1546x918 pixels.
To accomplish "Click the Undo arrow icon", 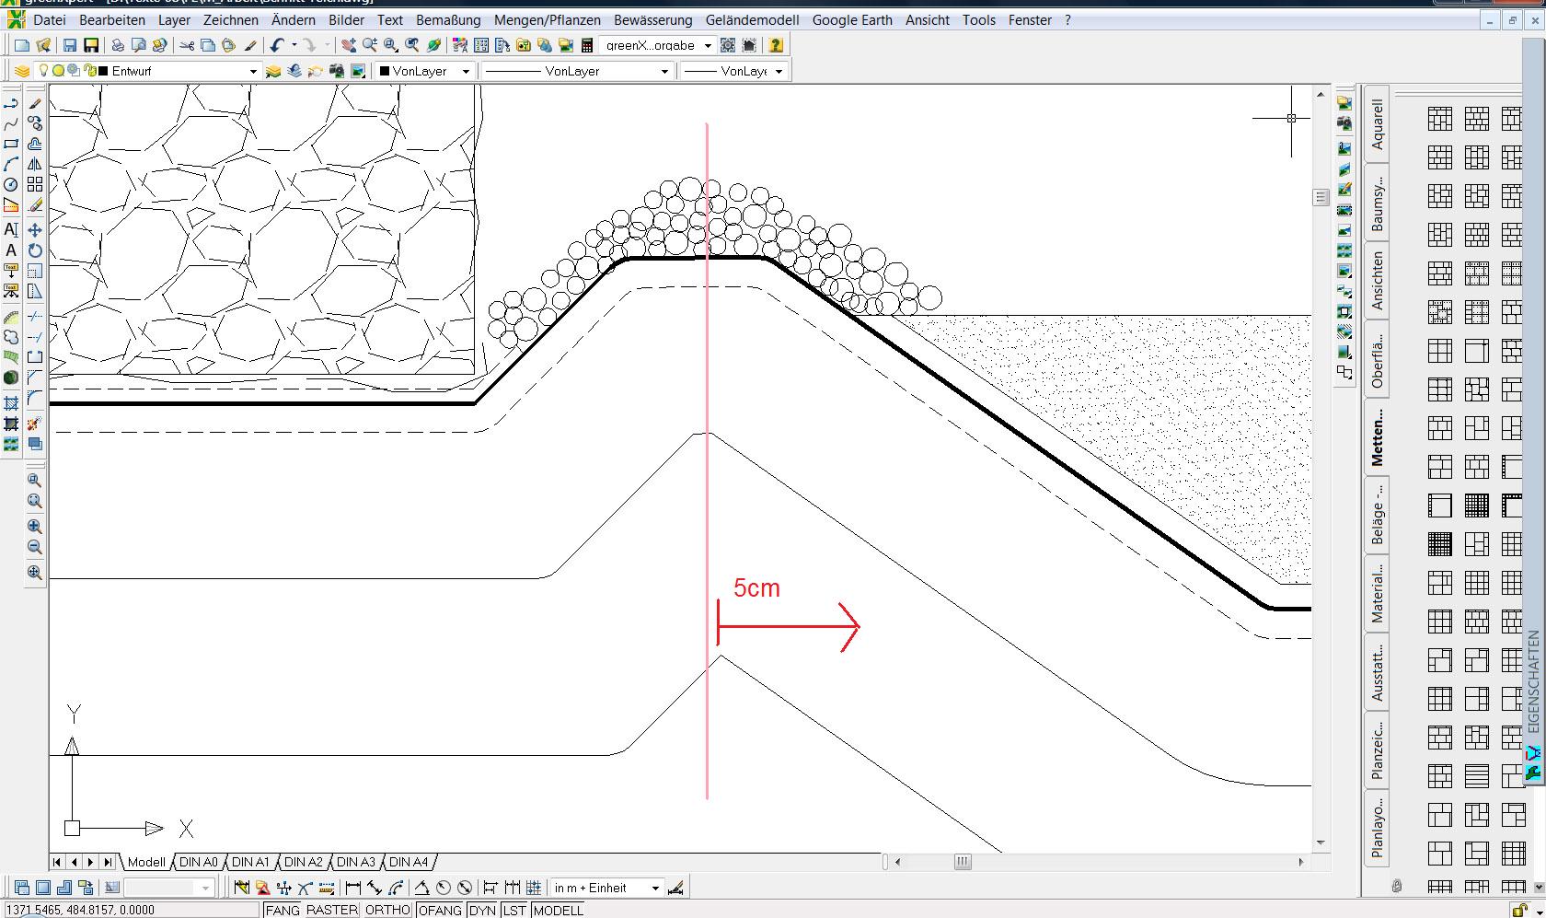I will tap(277, 45).
